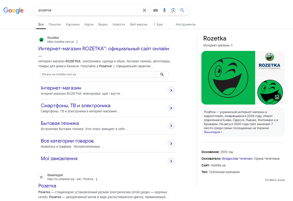Click the Rozetka favicon in first result

click(41, 39)
